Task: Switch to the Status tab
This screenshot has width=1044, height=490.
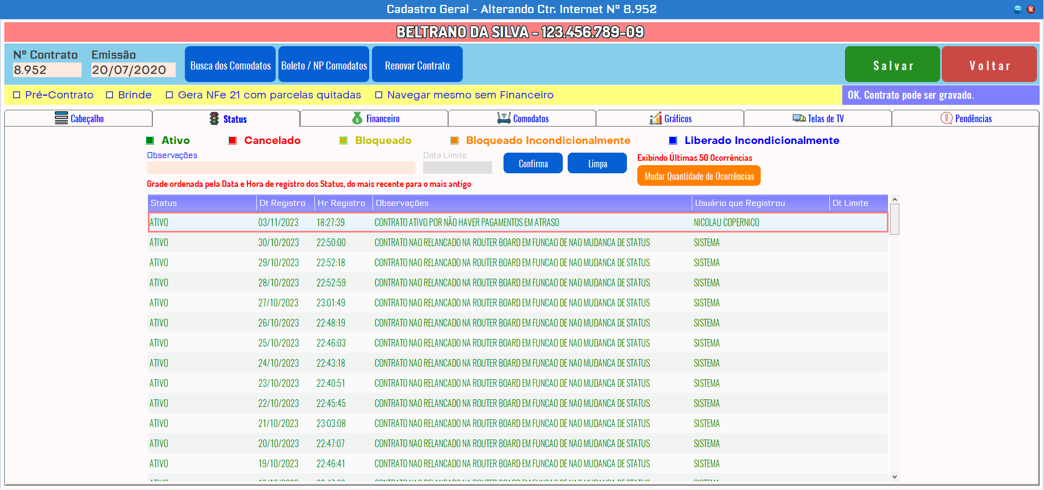Action: (226, 118)
